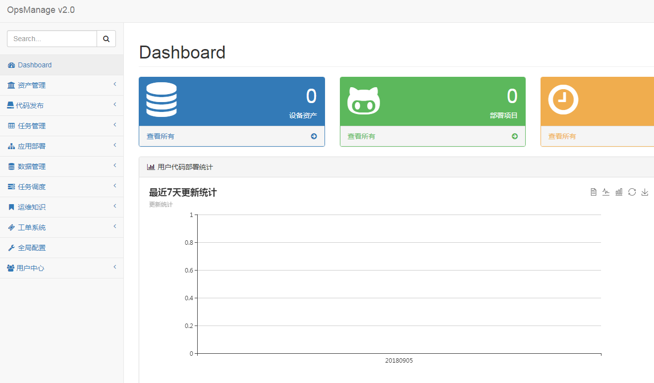Click 查看所有 under 设备资产
The height and width of the screenshot is (383, 654).
[x=161, y=136]
